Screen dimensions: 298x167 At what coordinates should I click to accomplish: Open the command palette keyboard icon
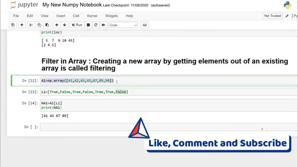click(145, 25)
